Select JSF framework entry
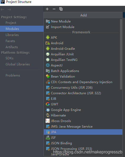This screenshot has height=157, width=125. (83, 138)
